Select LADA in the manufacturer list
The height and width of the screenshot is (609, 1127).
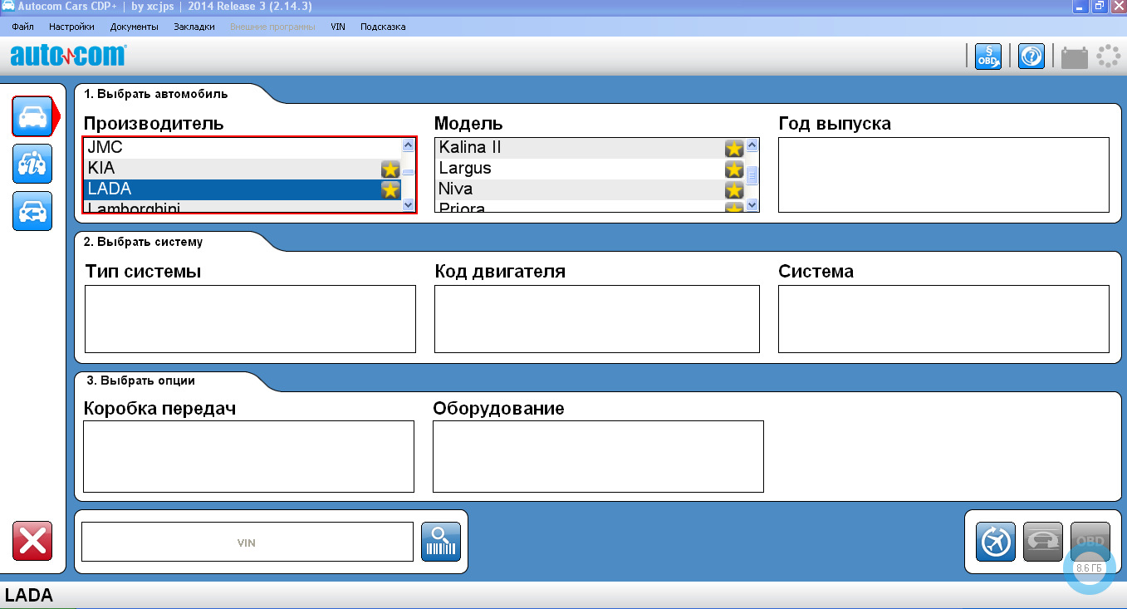click(243, 189)
